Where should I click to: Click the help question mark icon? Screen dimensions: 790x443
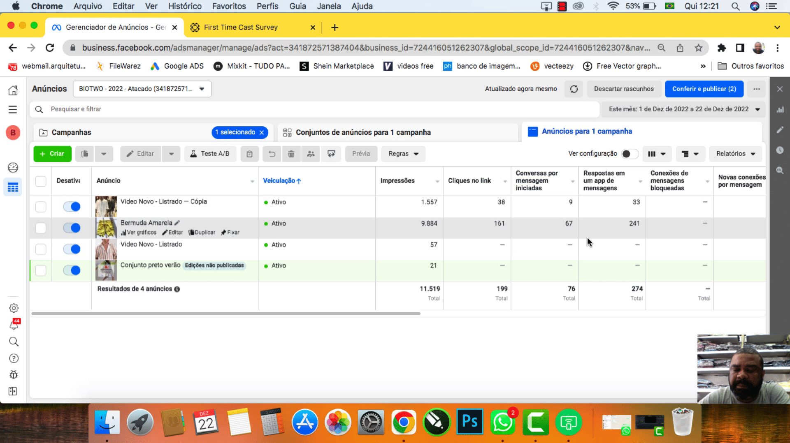[14, 358]
